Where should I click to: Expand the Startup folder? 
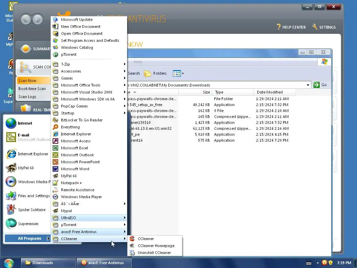click(x=89, y=113)
